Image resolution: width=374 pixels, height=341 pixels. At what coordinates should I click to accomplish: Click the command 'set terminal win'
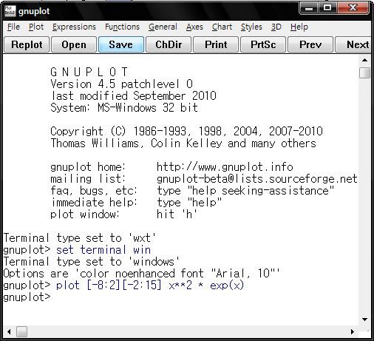(103, 250)
